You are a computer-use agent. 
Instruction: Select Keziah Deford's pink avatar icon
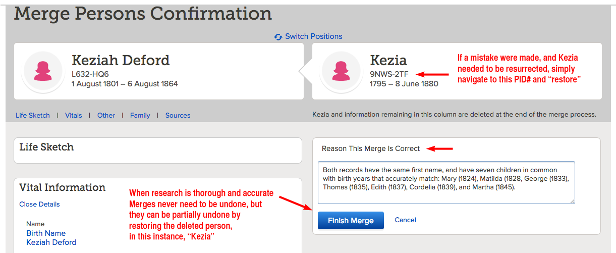point(44,71)
